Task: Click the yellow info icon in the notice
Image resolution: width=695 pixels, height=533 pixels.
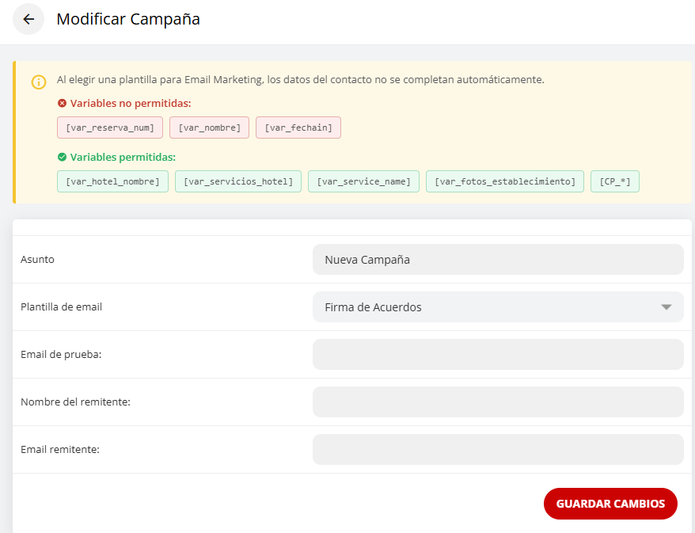Action: point(39,82)
